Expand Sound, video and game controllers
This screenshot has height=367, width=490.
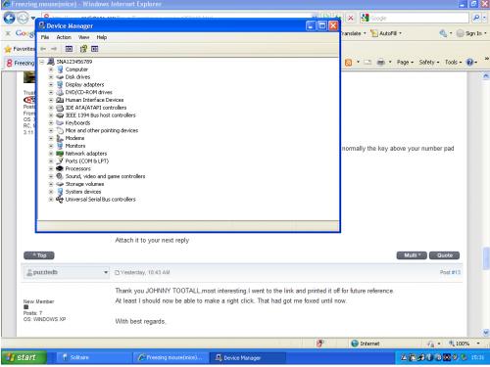click(51, 176)
